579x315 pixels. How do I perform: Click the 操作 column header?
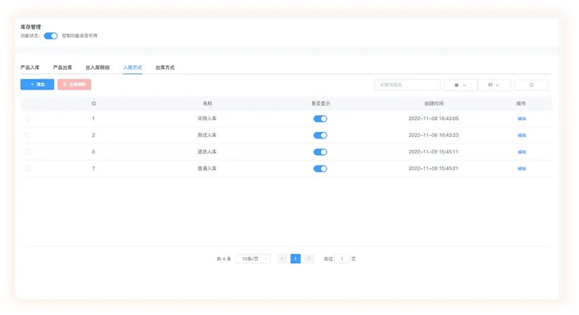pos(521,104)
